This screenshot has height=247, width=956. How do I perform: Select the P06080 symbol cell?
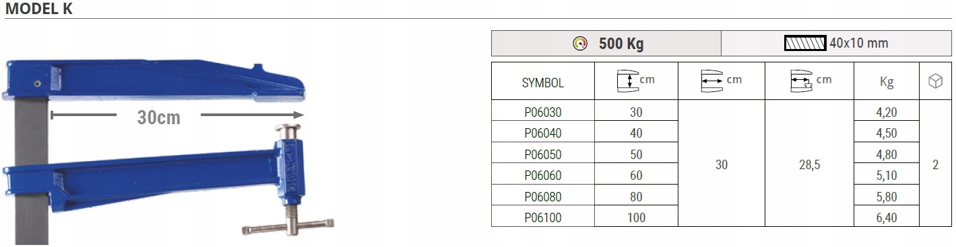(x=542, y=196)
